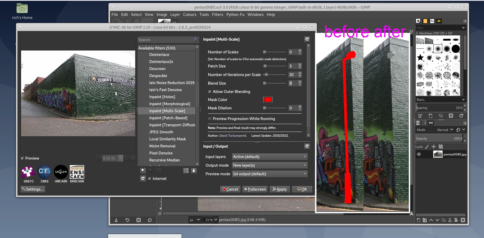Open the Filters menu in GIMP
This screenshot has width=484, height=238.
218,15
